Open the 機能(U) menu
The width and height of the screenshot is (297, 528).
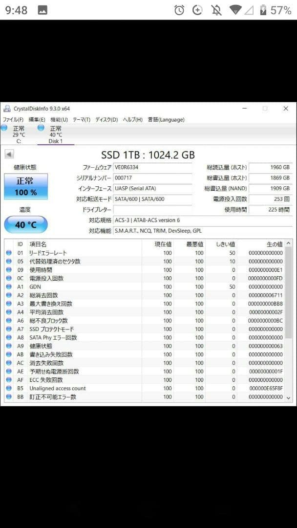(59, 120)
